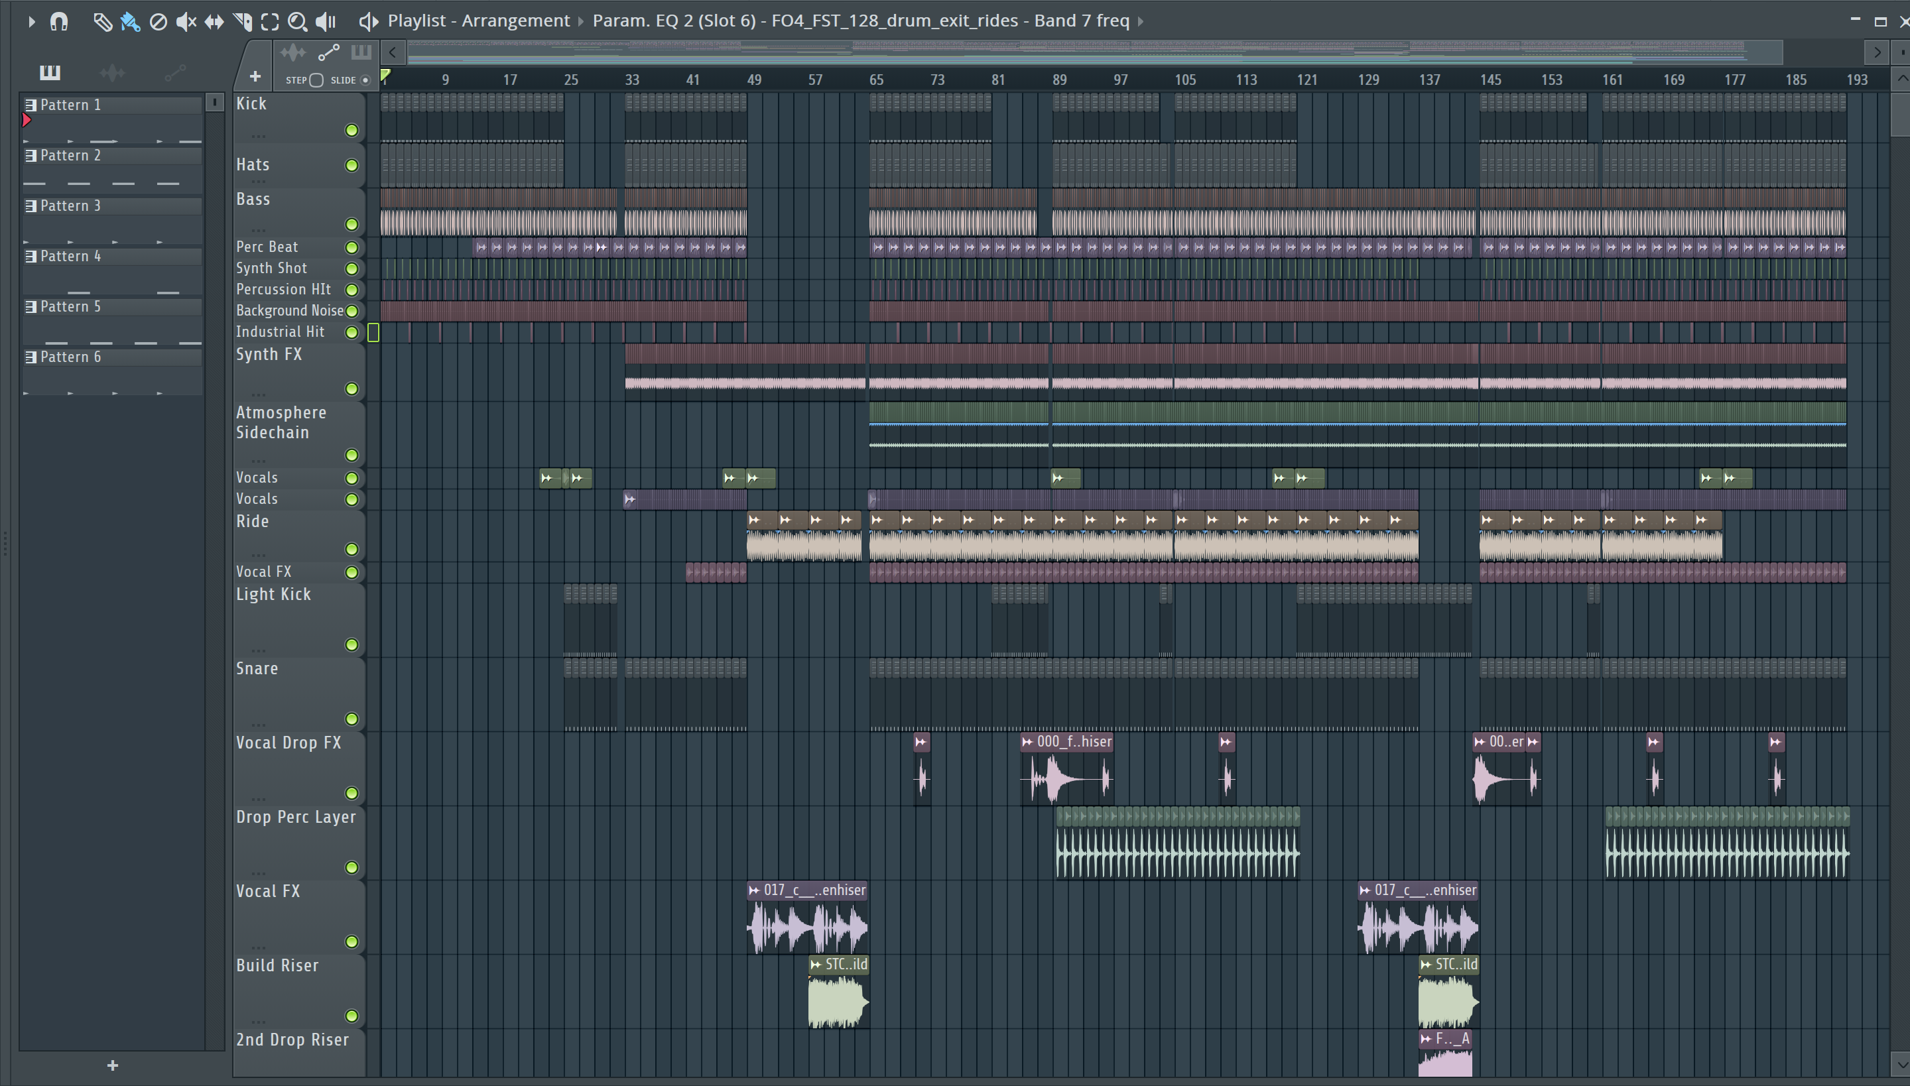
Task: Jump to bar 65 on the timeline ruler
Action: 876,80
